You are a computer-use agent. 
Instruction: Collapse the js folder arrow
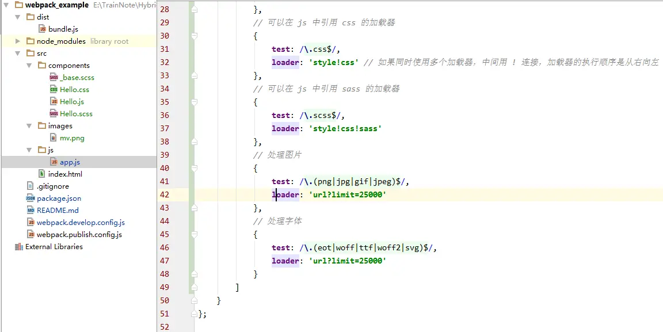point(29,150)
